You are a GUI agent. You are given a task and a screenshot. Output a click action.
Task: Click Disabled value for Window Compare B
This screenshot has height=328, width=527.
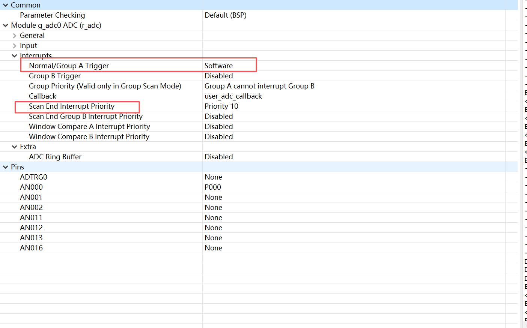click(219, 137)
